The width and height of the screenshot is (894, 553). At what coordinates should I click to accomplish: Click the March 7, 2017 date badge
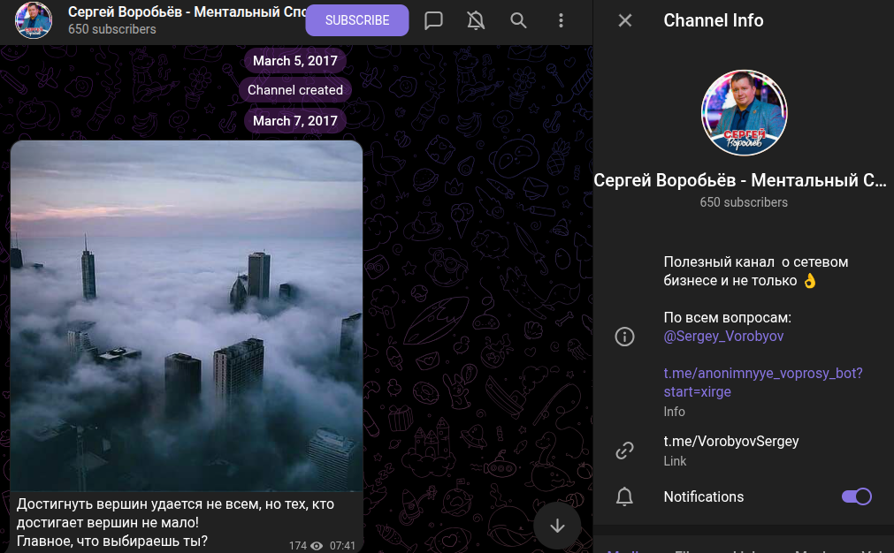tap(295, 121)
